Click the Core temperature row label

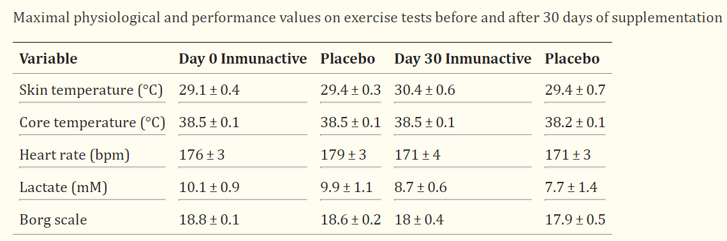[92, 123]
